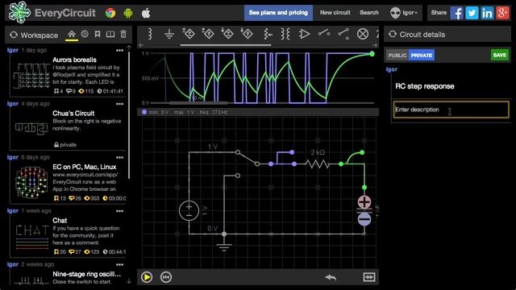The width and height of the screenshot is (516, 290).
Task: Edit the RC step response title
Action: pyautogui.click(x=425, y=86)
